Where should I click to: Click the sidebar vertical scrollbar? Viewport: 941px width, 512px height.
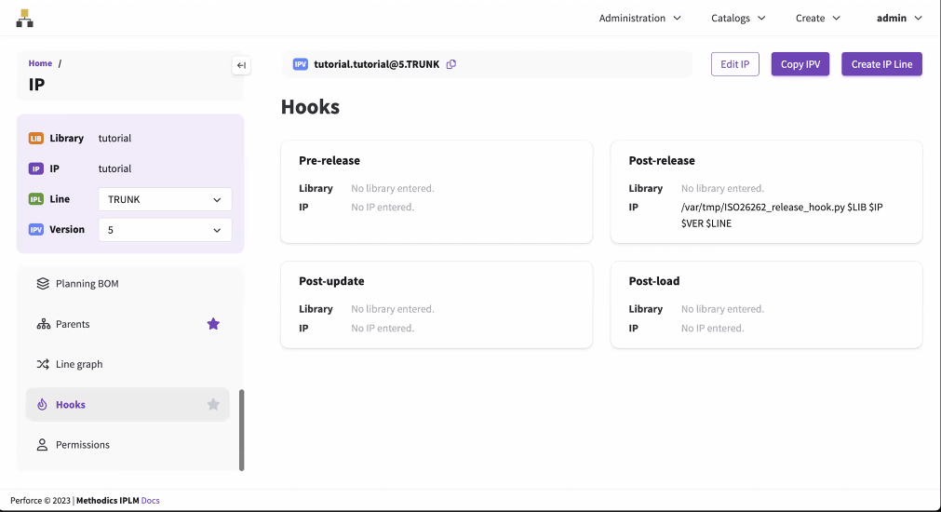click(242, 429)
